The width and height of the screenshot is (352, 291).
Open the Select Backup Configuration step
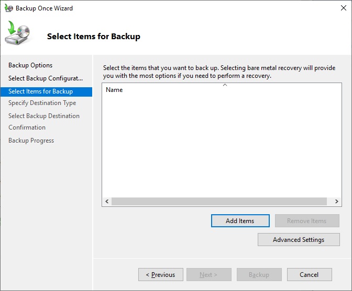[x=46, y=78]
